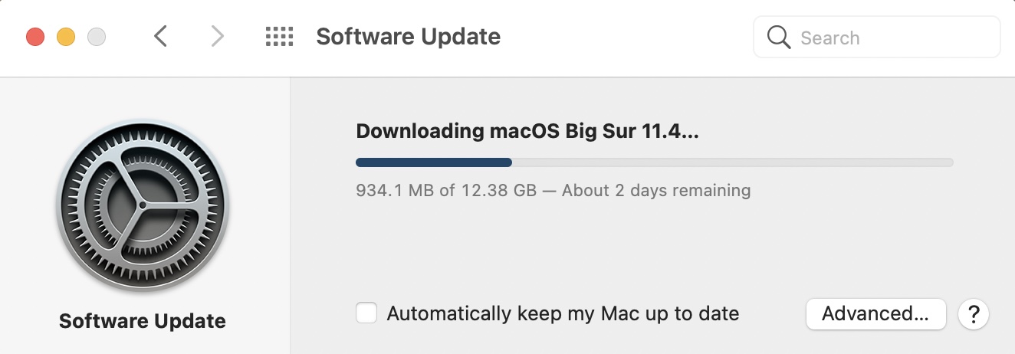Viewport: 1015px width, 354px height.
Task: Click the 'Software Update' label under the gear
Action: click(143, 320)
